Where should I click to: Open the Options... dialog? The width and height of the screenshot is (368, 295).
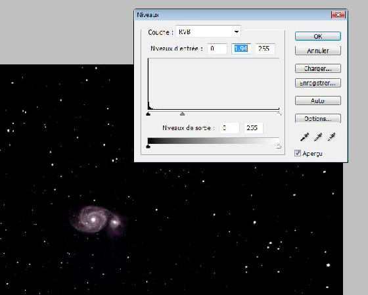pyautogui.click(x=318, y=118)
